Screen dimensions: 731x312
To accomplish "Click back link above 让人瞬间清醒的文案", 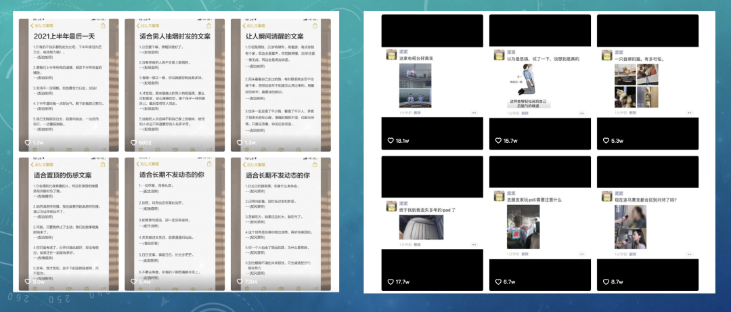I will pyautogui.click(x=254, y=26).
